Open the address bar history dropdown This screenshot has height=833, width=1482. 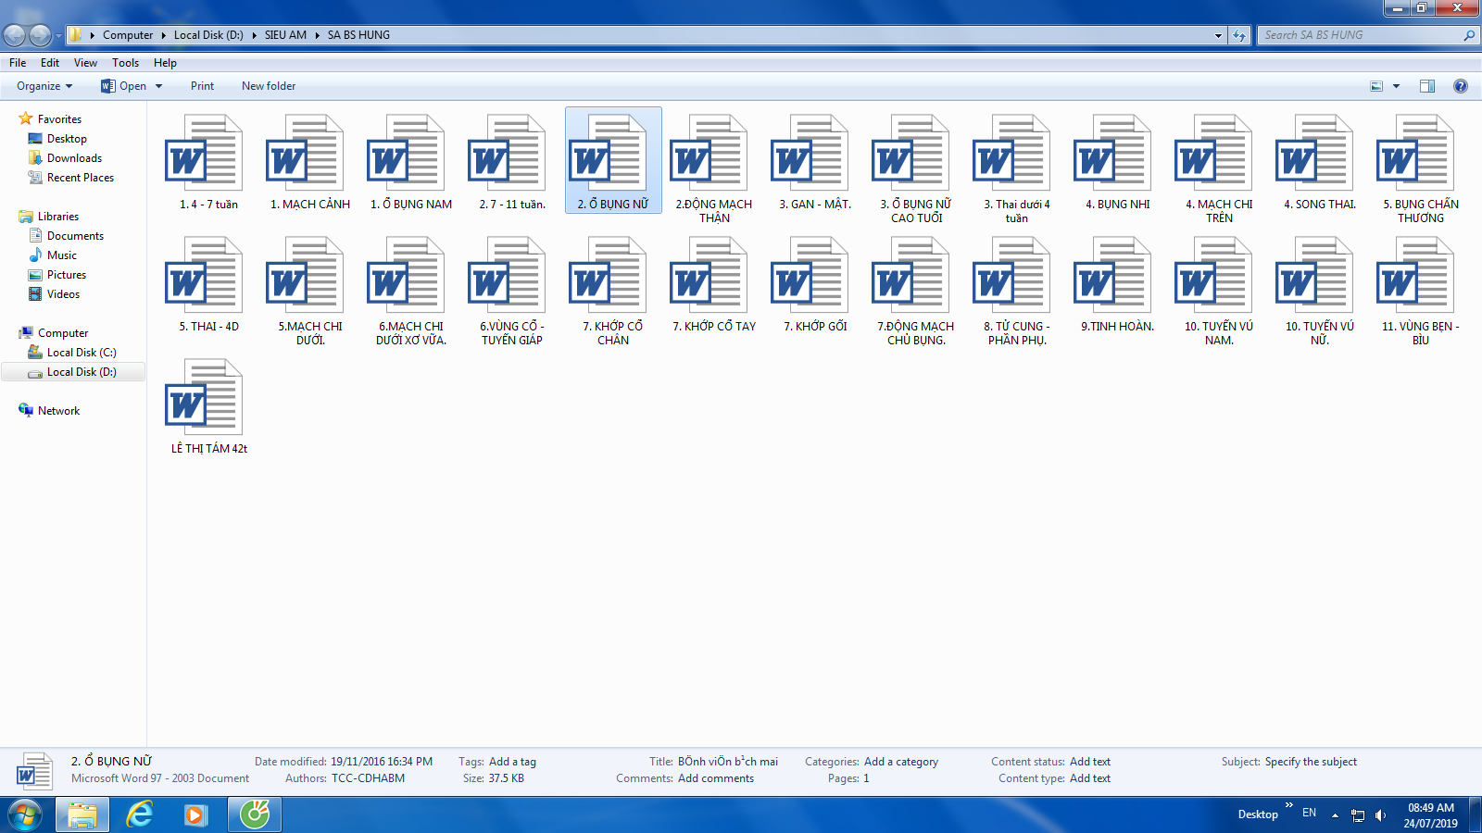click(1218, 35)
